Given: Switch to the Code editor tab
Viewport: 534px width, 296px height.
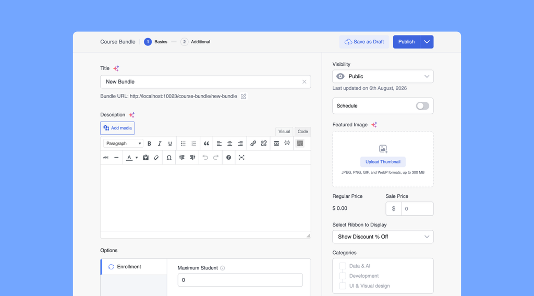Looking at the screenshot, I should coord(302,132).
